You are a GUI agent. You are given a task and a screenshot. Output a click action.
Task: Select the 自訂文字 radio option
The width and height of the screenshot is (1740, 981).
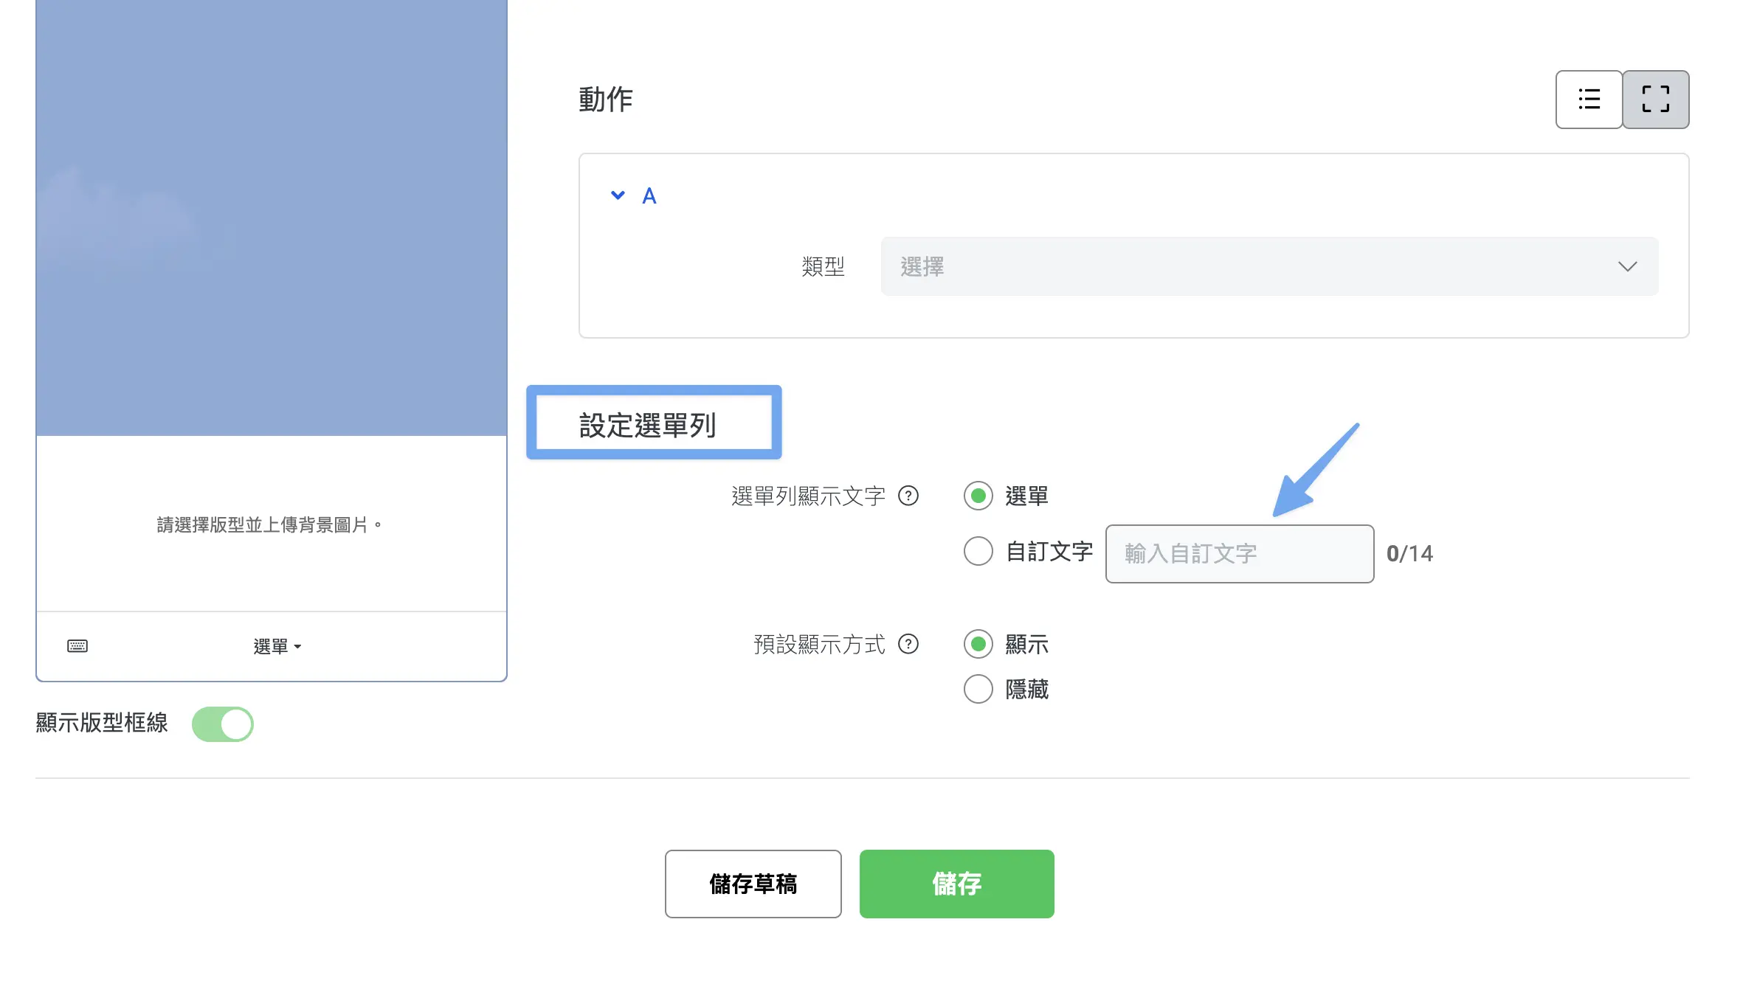click(x=978, y=551)
